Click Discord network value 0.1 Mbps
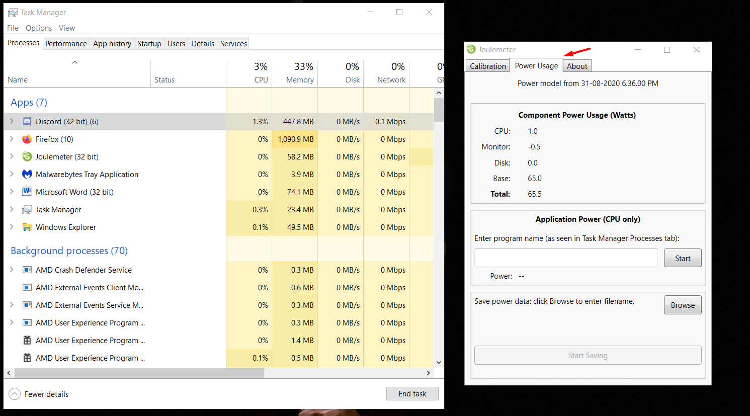This screenshot has width=750, height=416. [390, 122]
